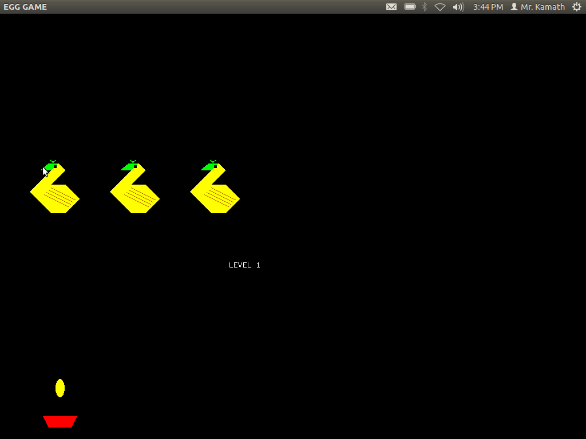586x439 pixels.
Task: Open the settings gear icon
Action: [x=576, y=6]
